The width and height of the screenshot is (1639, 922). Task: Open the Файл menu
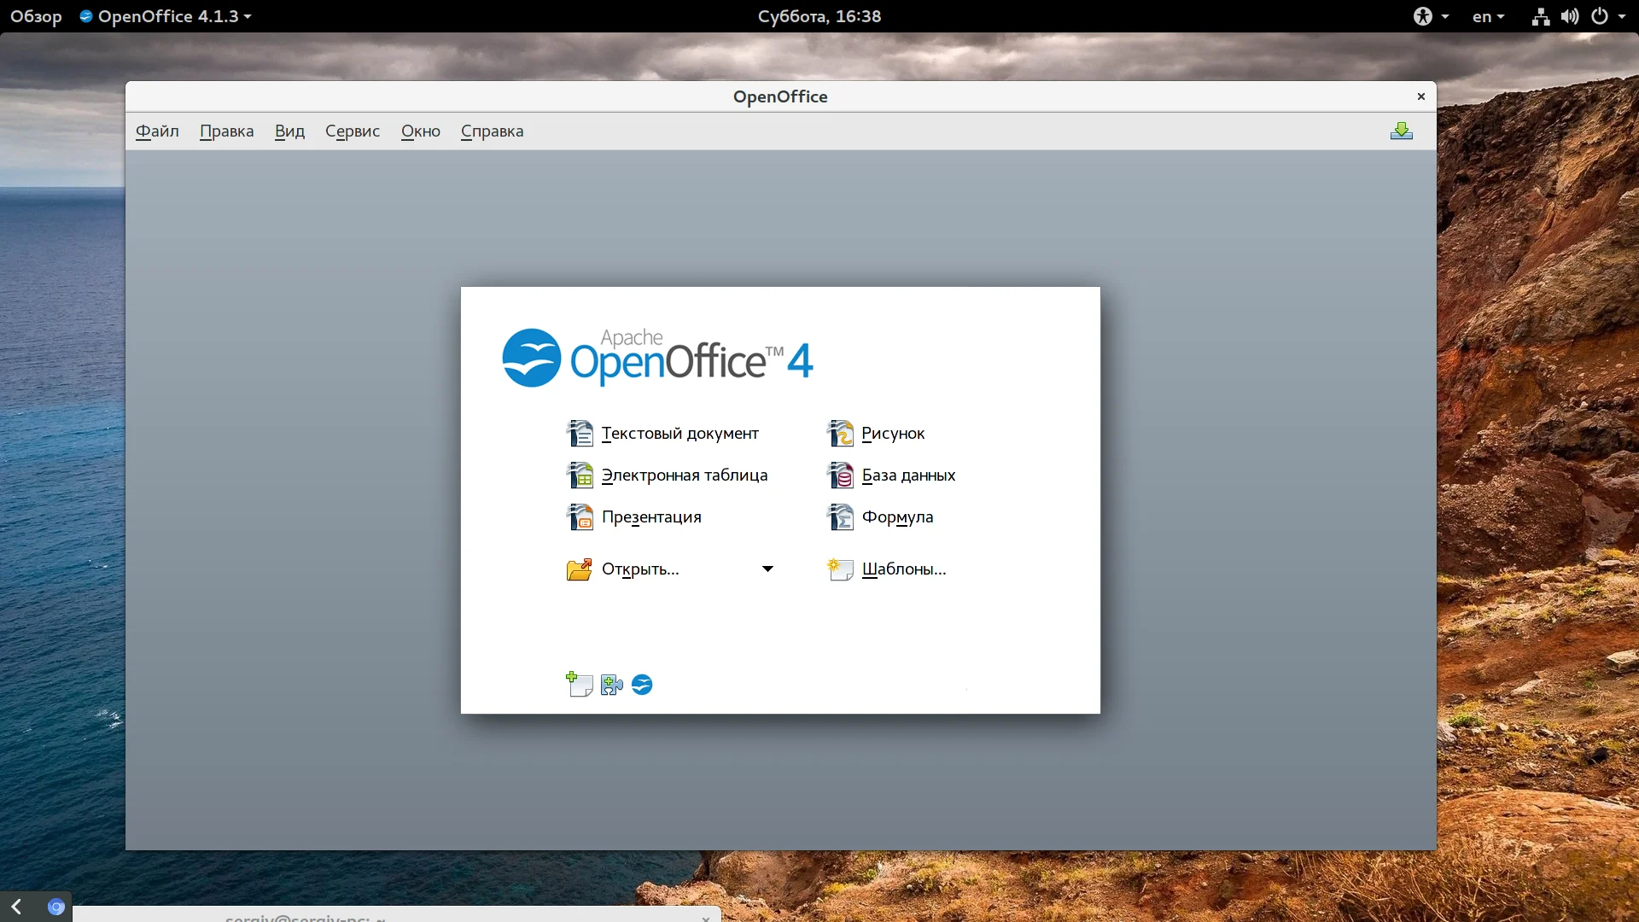pos(157,131)
